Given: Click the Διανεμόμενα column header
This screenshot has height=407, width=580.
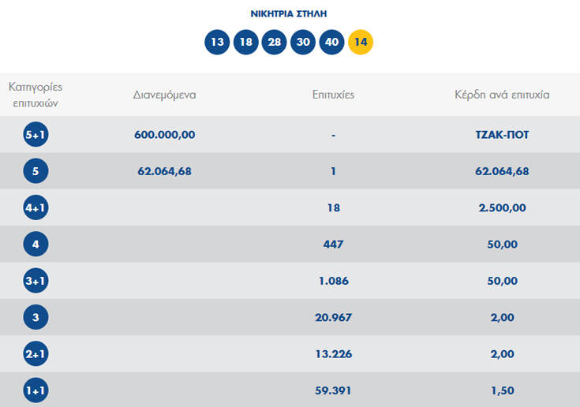Looking at the screenshot, I should click(x=164, y=95).
